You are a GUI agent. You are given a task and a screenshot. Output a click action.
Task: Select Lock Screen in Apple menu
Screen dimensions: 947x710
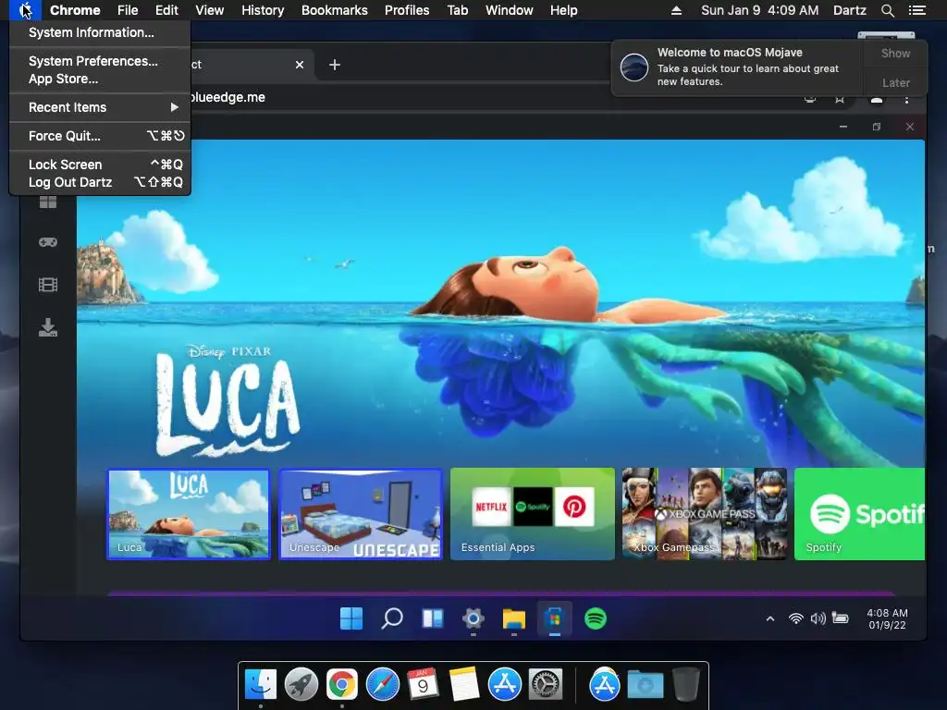tap(100, 165)
